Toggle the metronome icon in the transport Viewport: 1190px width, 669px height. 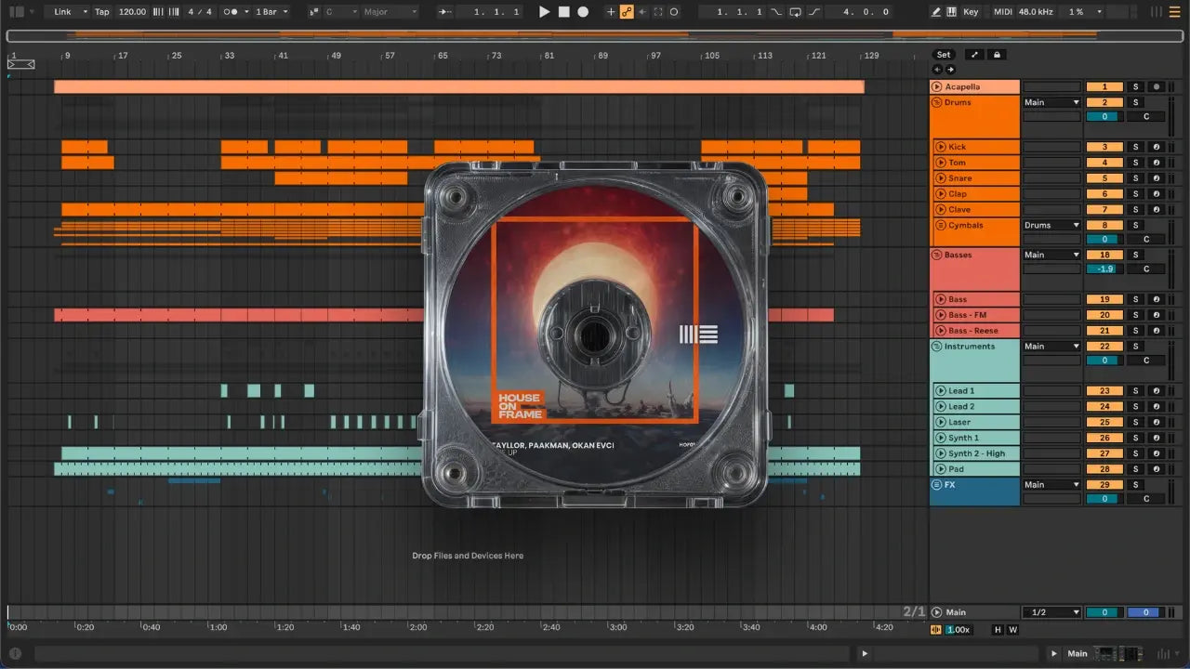(x=230, y=12)
